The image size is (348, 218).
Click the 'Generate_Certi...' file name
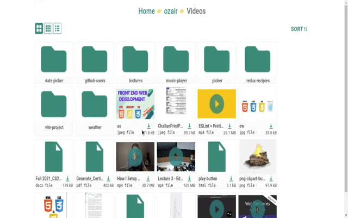tap(90, 179)
